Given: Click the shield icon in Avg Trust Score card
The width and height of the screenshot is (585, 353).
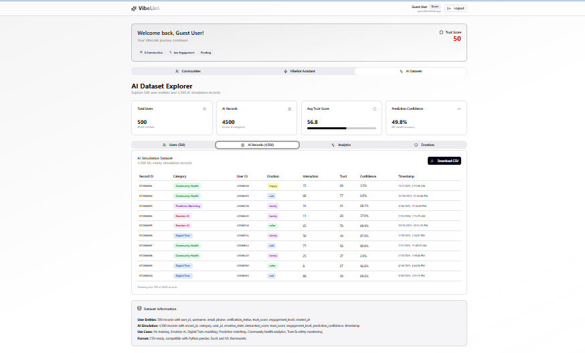Looking at the screenshot, I should click(x=374, y=109).
